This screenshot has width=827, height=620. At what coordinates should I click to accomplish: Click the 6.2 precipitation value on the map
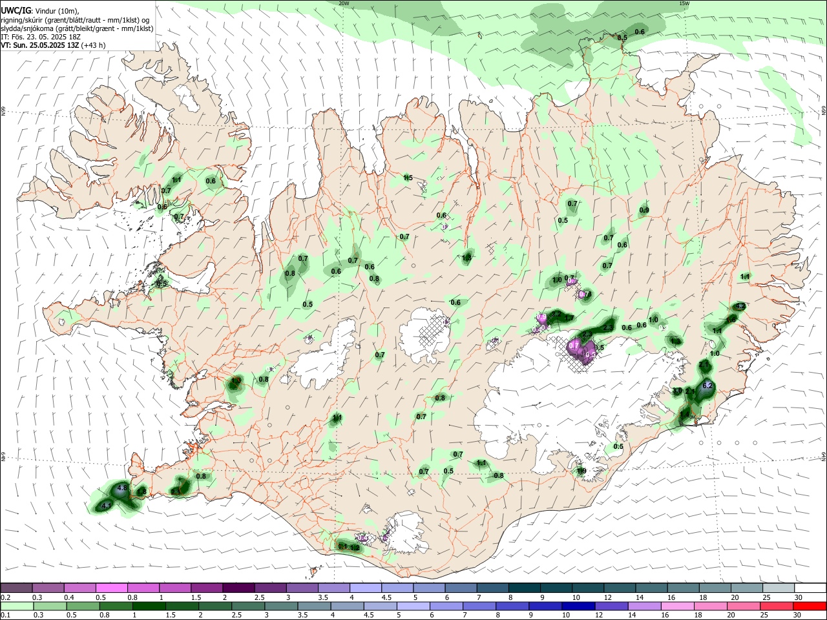pyautogui.click(x=707, y=386)
